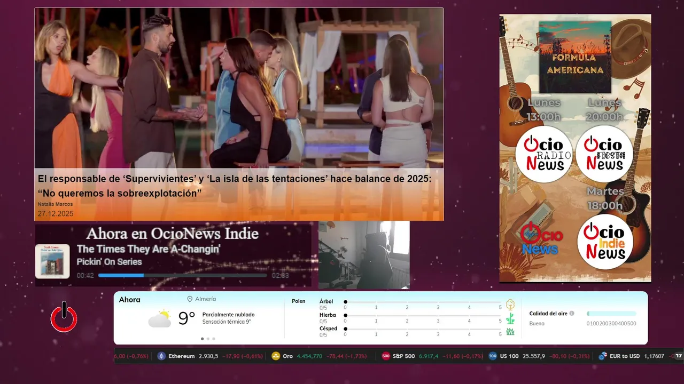This screenshot has width=684, height=384.
Task: Click the TradingView logo at ticker end
Action: pos(678,356)
